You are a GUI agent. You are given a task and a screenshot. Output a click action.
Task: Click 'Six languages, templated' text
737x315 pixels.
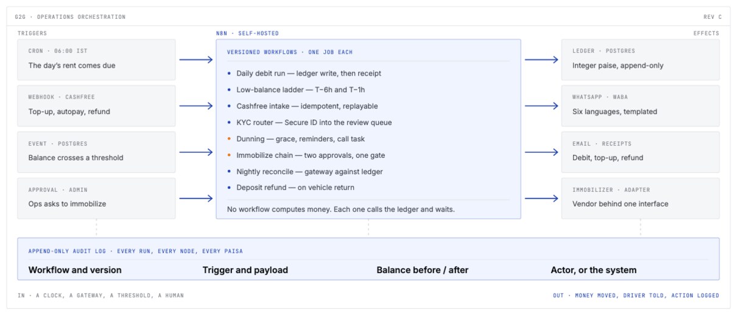tap(615, 111)
